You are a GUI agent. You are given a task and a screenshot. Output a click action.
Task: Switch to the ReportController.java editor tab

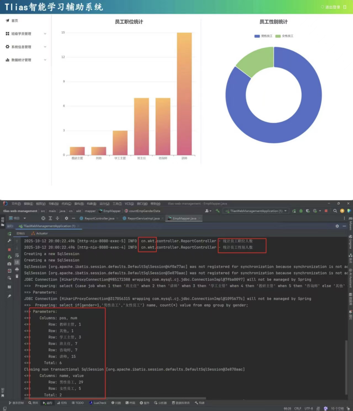99,218
